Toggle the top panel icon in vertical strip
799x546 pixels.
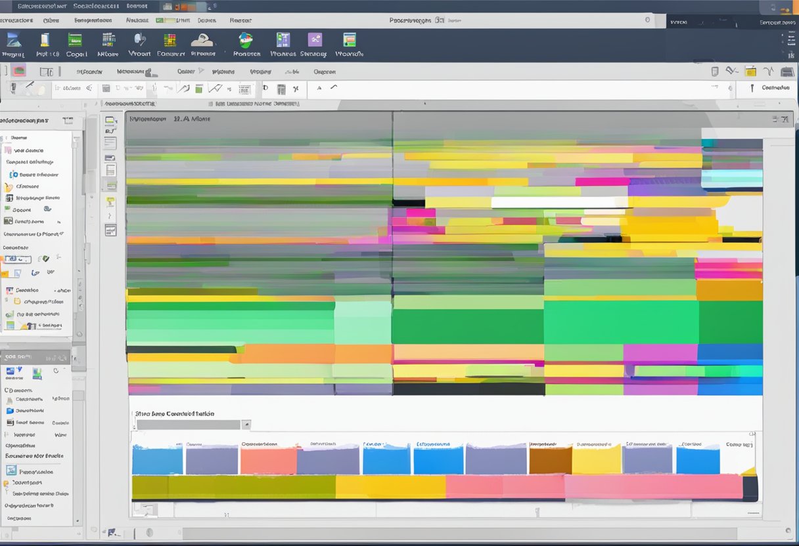coord(110,121)
